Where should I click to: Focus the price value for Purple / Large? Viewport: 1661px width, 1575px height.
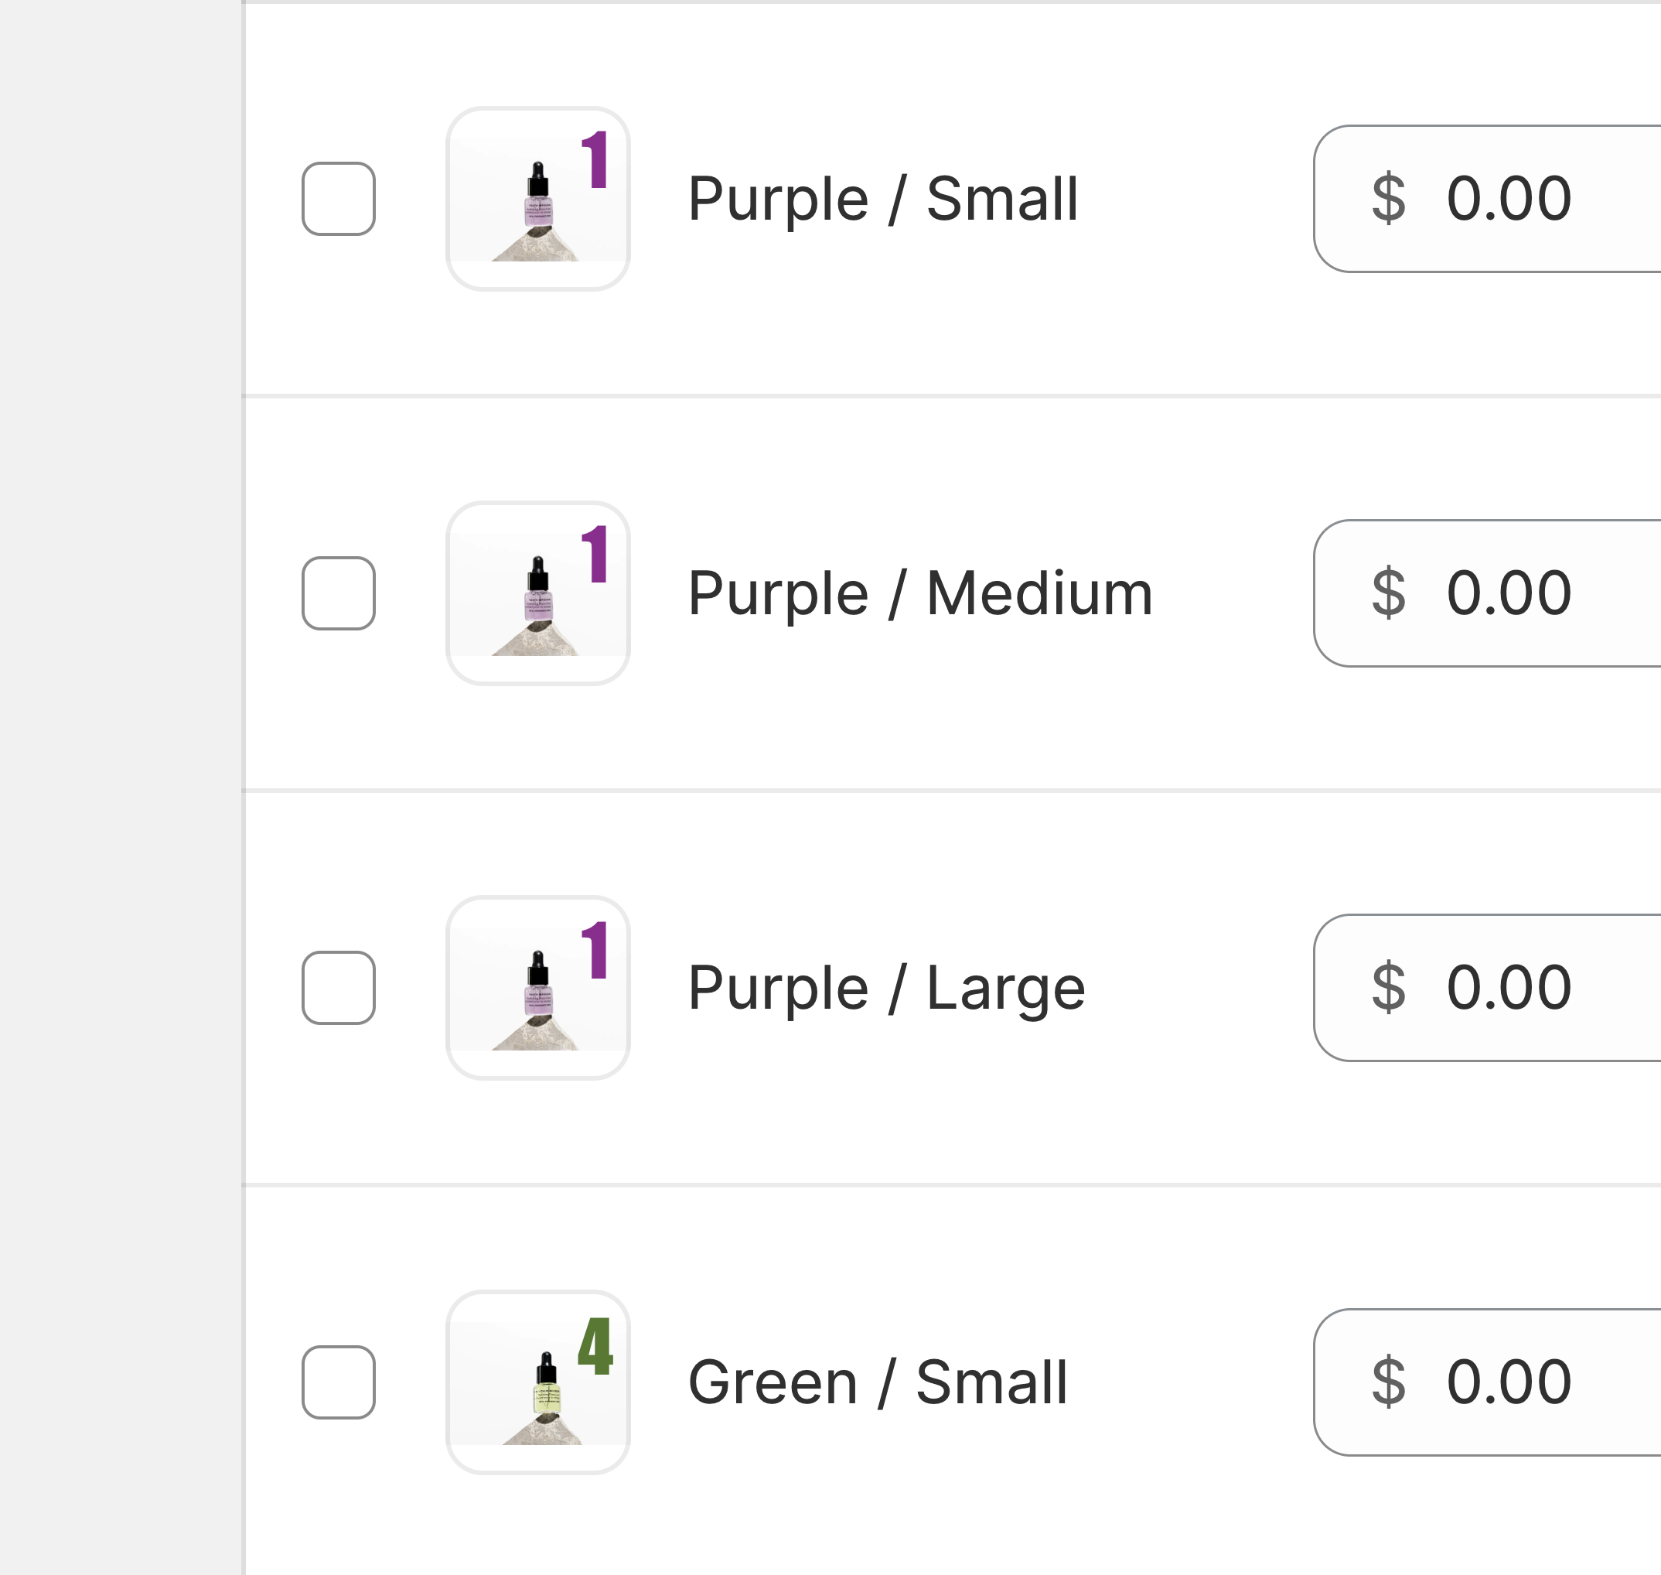1508,988
